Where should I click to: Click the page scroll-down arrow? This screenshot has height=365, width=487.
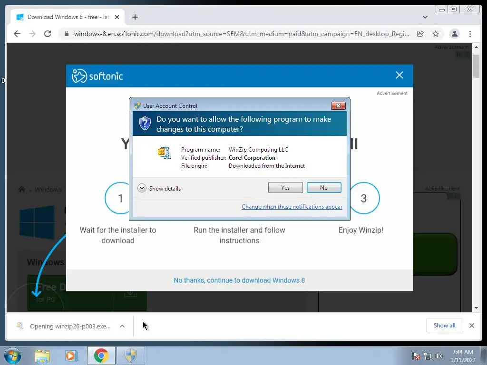(x=476, y=308)
